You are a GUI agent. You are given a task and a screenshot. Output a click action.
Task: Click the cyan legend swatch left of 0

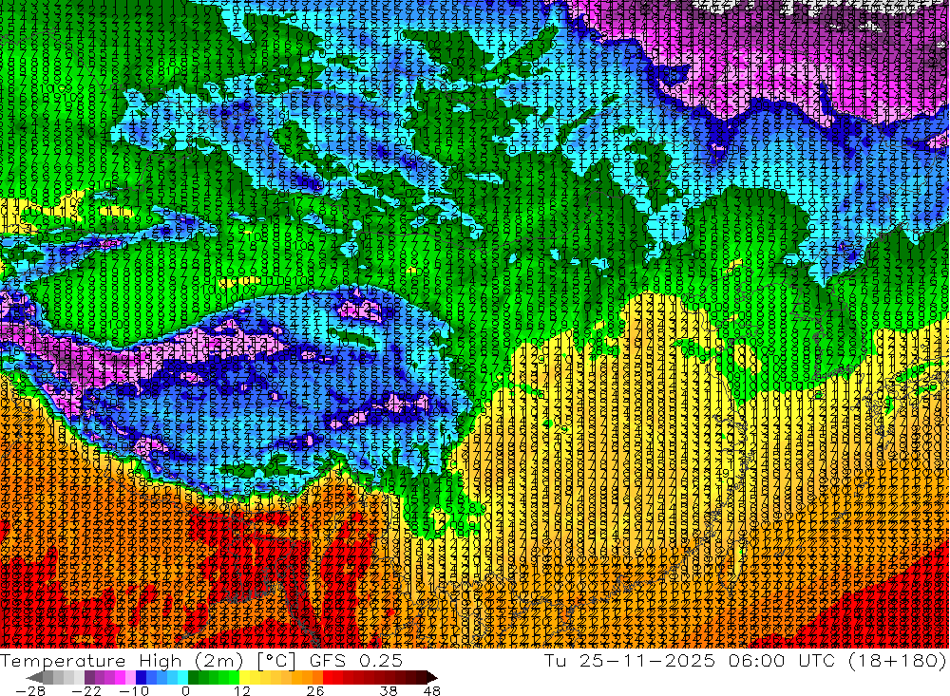coord(183,678)
